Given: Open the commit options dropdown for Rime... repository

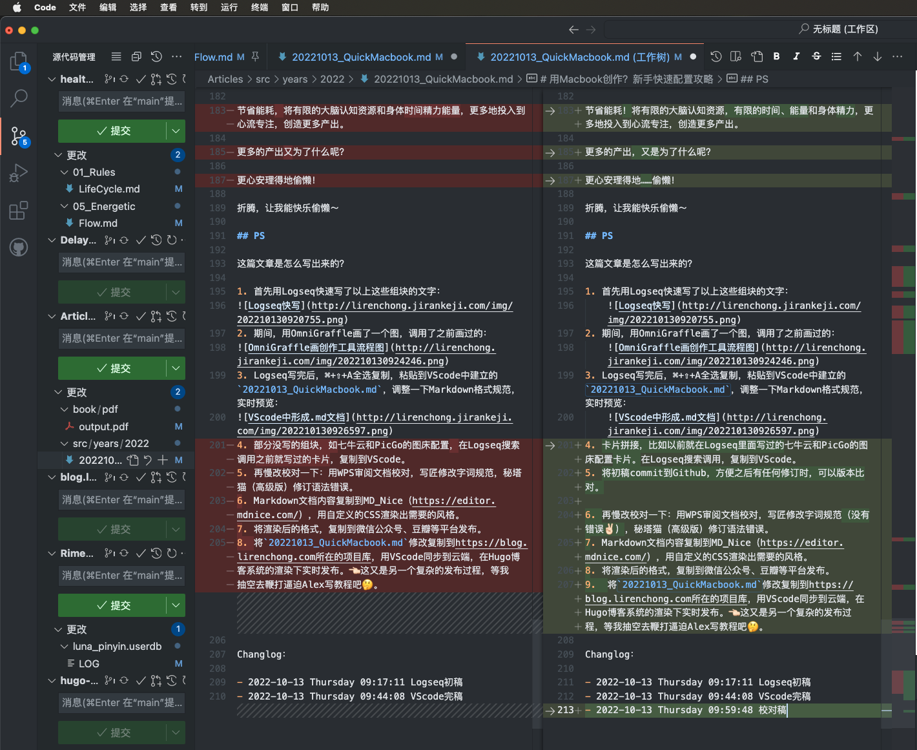Looking at the screenshot, I should tap(176, 605).
